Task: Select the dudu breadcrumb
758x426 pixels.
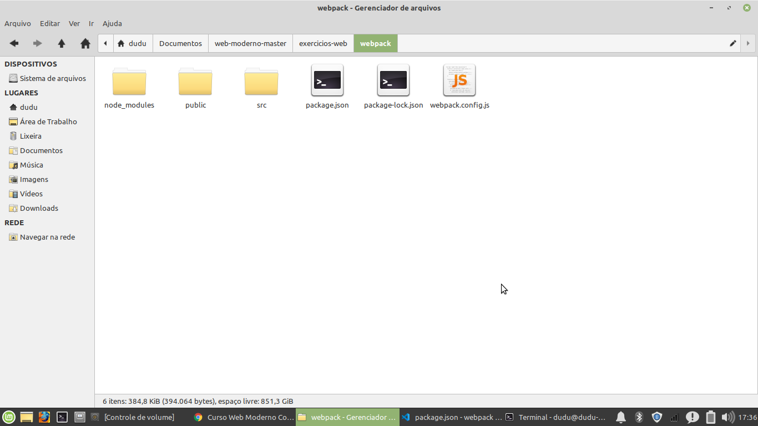Action: (133, 43)
